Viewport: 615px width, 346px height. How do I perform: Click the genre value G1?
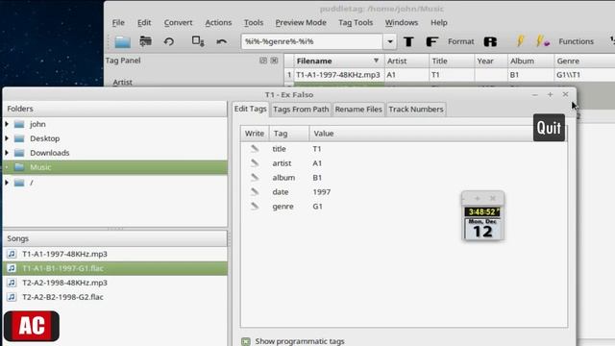click(x=317, y=207)
